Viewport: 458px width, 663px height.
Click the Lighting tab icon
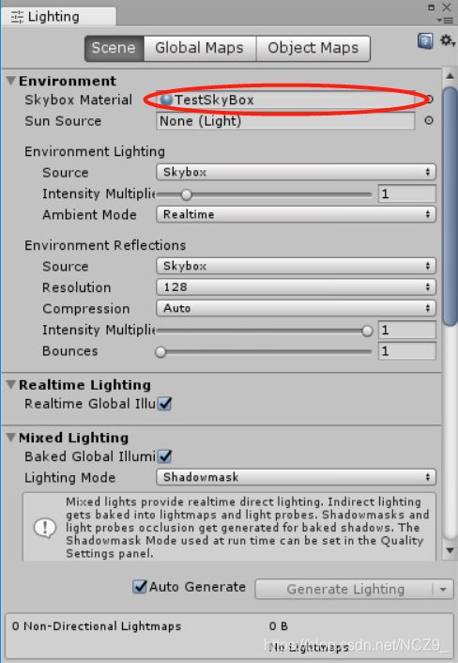[x=17, y=17]
